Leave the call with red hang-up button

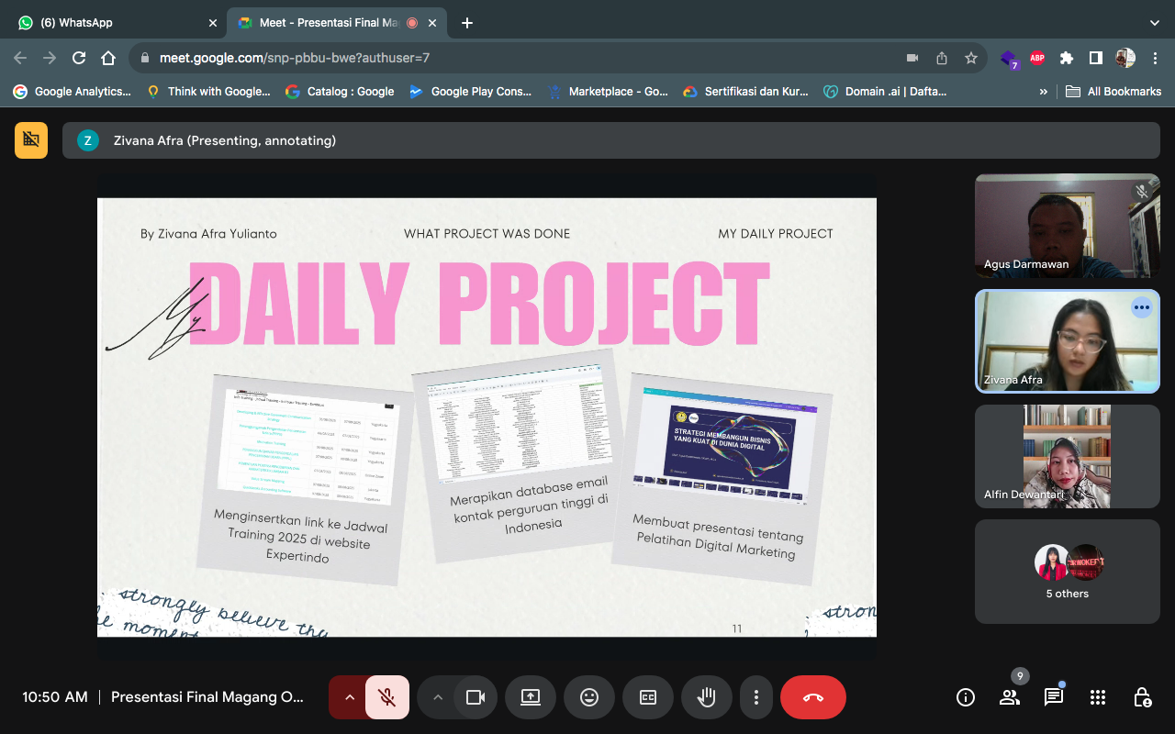pos(812,697)
